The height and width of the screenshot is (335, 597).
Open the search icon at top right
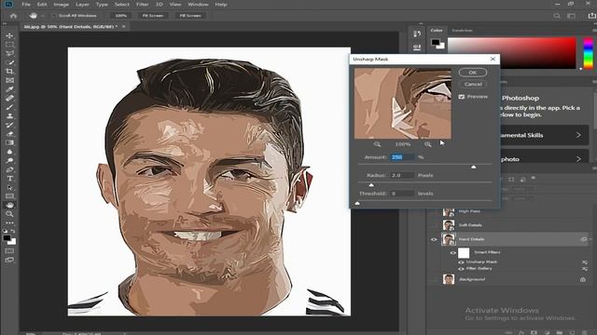point(557,16)
